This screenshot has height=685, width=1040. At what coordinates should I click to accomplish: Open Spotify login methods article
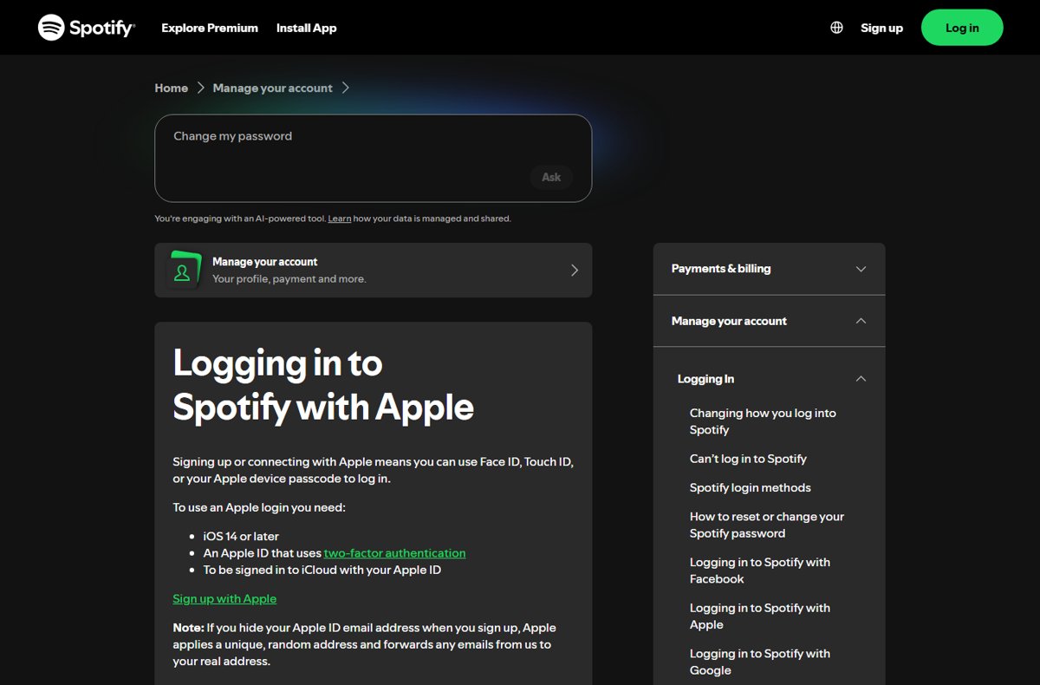[751, 487]
